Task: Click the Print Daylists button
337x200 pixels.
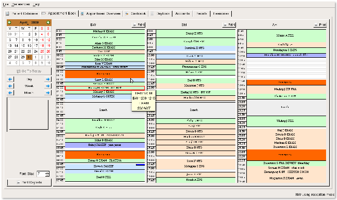Action: [x=29, y=182]
